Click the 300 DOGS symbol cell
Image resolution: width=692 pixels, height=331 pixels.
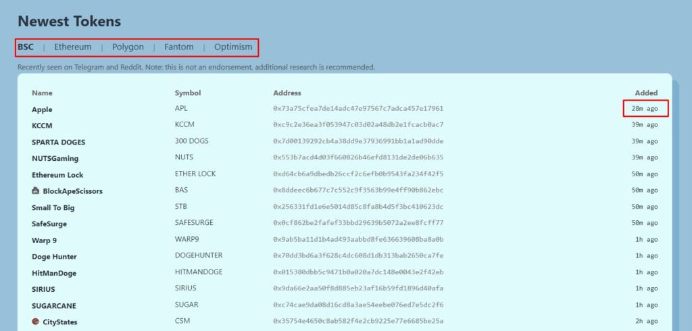coord(191,141)
